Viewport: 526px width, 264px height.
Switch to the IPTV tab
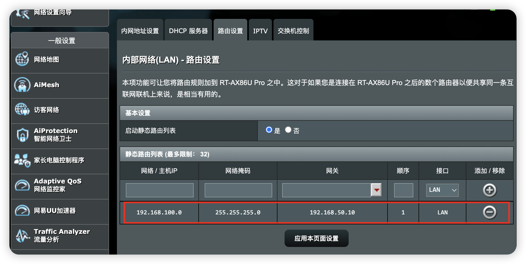click(260, 31)
